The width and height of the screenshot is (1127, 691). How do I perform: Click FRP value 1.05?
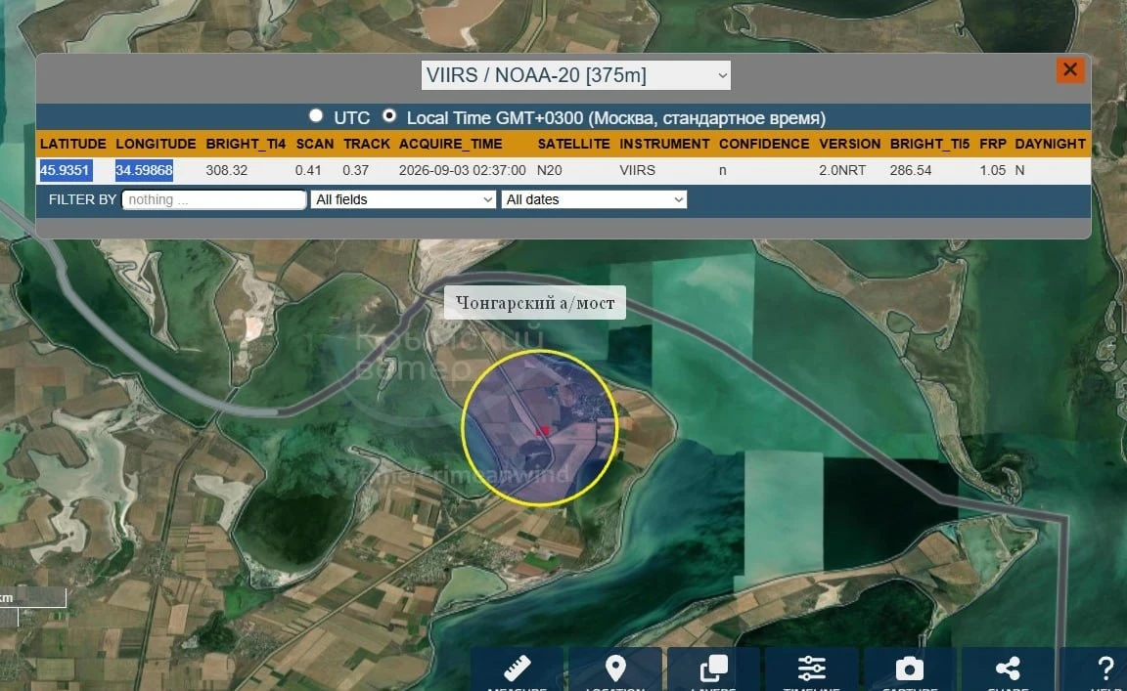[993, 170]
